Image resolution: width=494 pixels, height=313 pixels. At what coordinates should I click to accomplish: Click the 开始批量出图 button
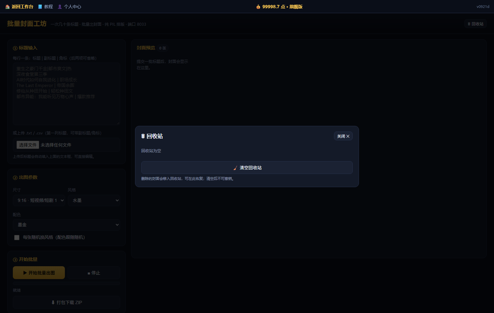[x=39, y=273]
